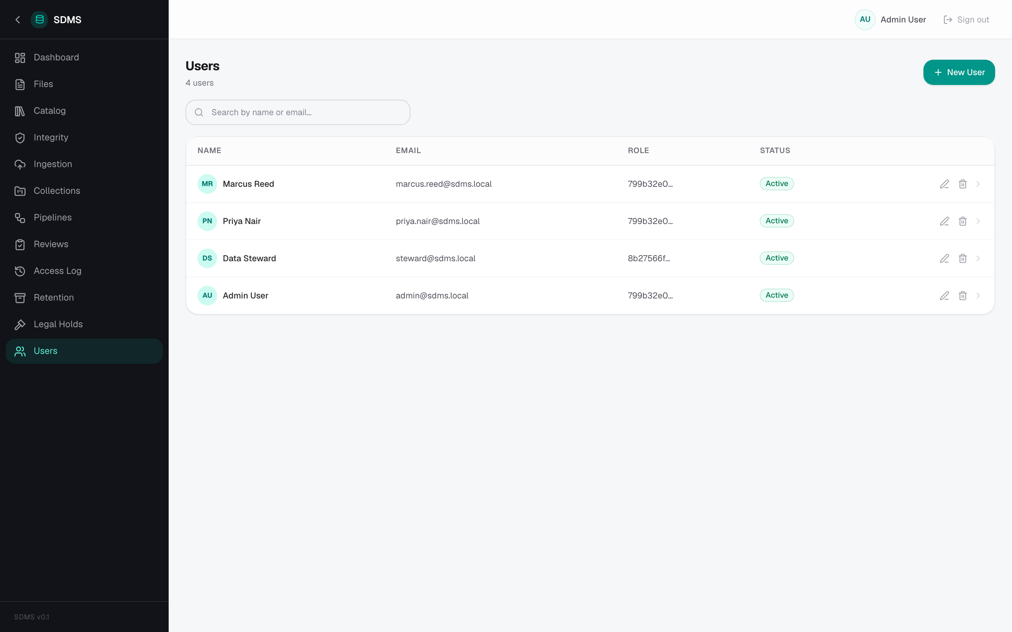Image resolution: width=1012 pixels, height=632 pixels.
Task: Click the Legal Holds gavel icon
Action: 20,325
